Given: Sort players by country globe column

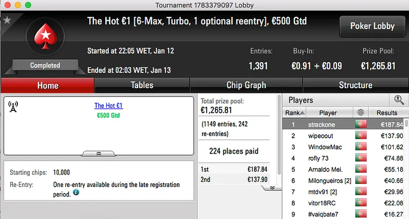Looking at the screenshot, I should (x=361, y=113).
